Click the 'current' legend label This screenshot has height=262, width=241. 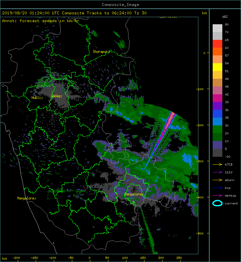pyautogui.click(x=231, y=204)
